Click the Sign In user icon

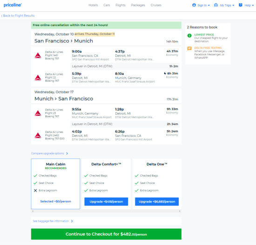click(x=194, y=5)
